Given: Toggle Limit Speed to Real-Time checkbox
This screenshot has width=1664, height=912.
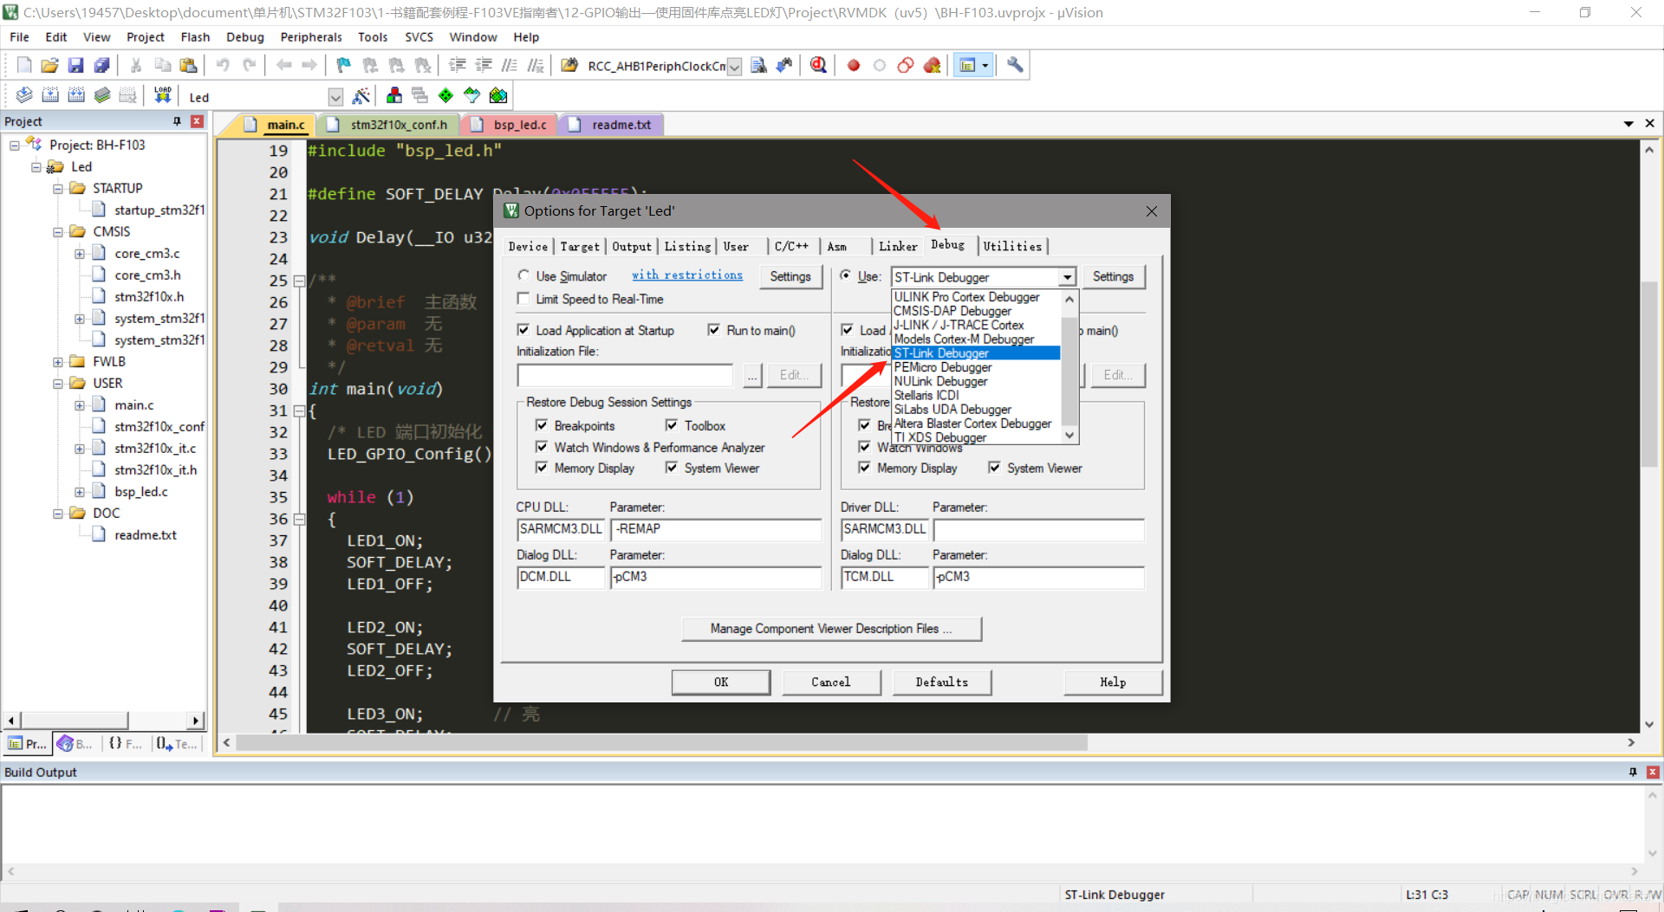Looking at the screenshot, I should [x=523, y=299].
